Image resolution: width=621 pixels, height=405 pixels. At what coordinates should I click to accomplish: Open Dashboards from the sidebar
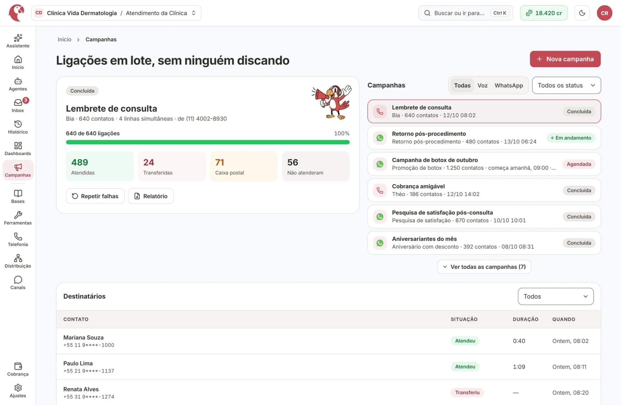[18, 149]
